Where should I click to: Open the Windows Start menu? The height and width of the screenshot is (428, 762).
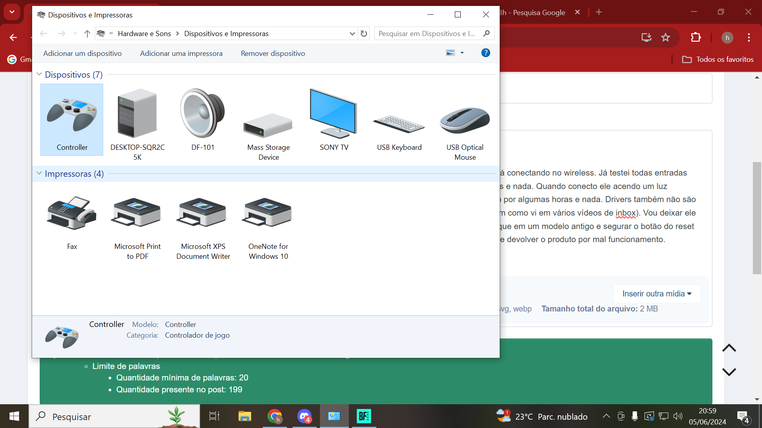(14, 416)
